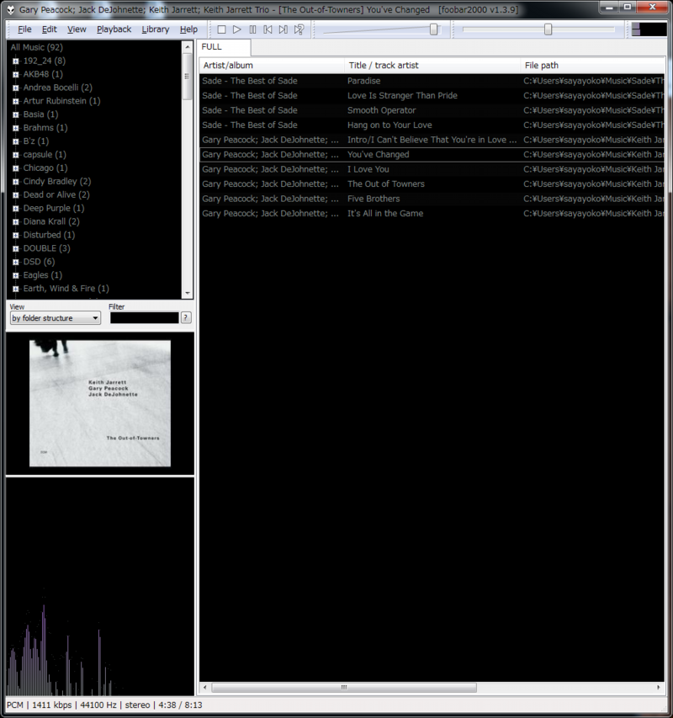This screenshot has height=718, width=673.
Task: Click the spectrum visualization panel
Action: (100, 587)
